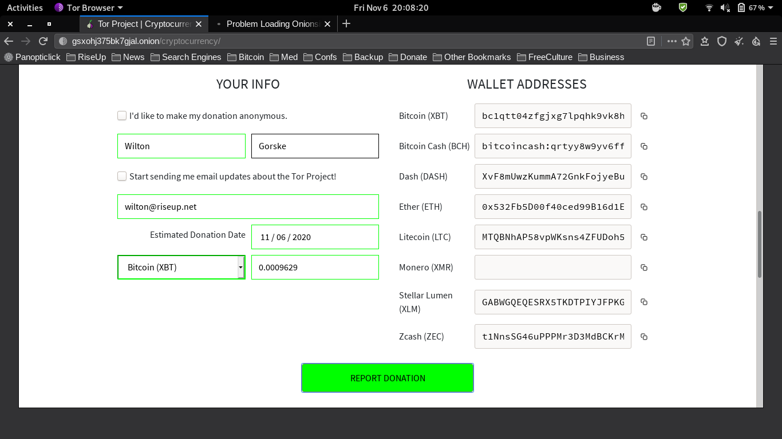Click the copy icon beside Monero (XMR)
The image size is (782, 439).
point(644,268)
